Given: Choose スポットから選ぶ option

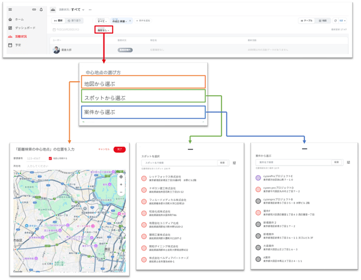Looking at the screenshot, I should [x=143, y=96].
